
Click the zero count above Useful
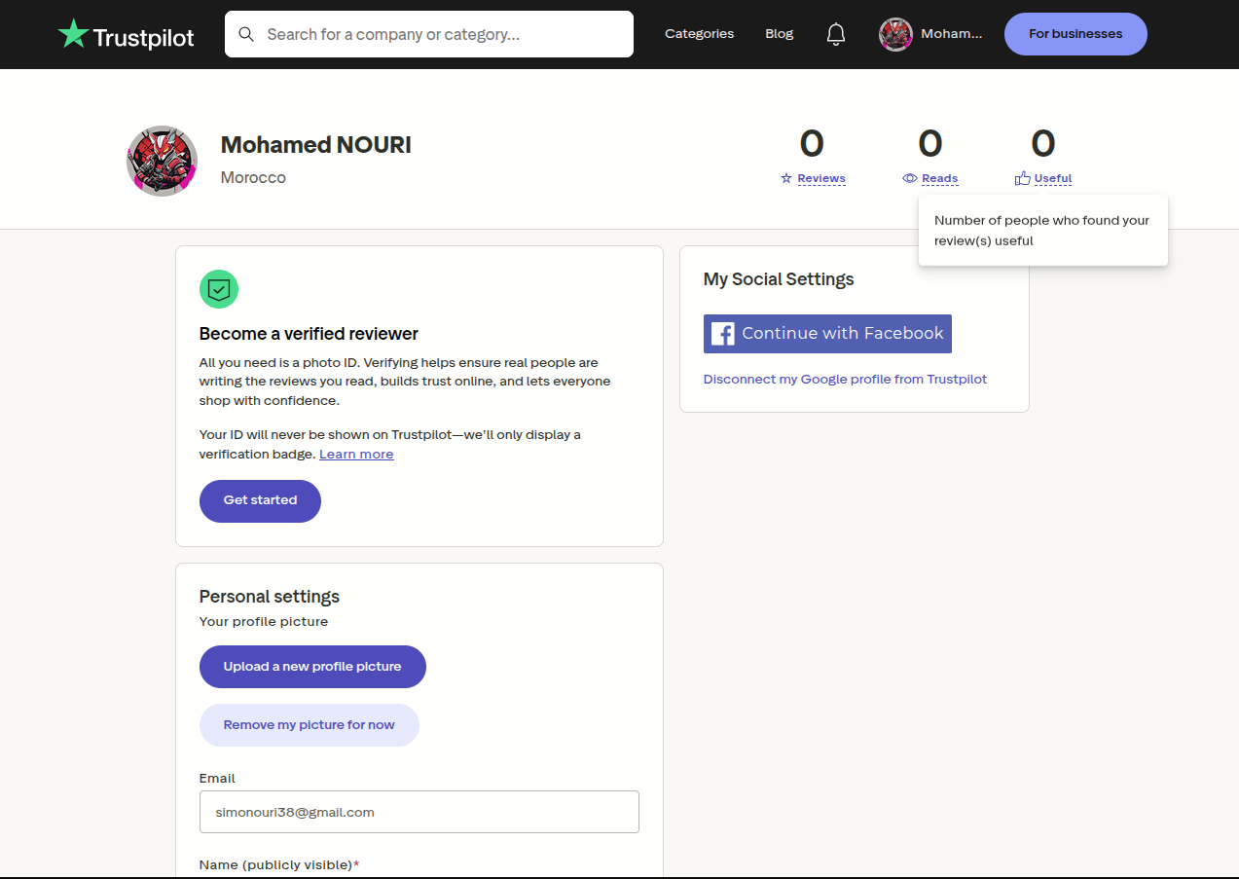pos(1043,144)
